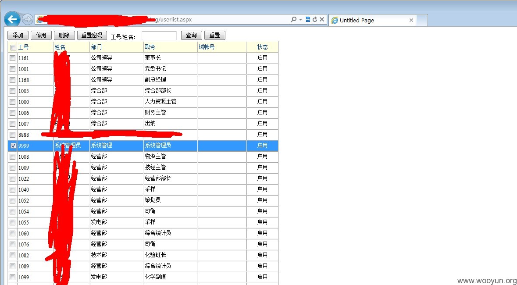Close the Untitled Page tab
The width and height of the screenshot is (517, 285).
pyautogui.click(x=411, y=20)
